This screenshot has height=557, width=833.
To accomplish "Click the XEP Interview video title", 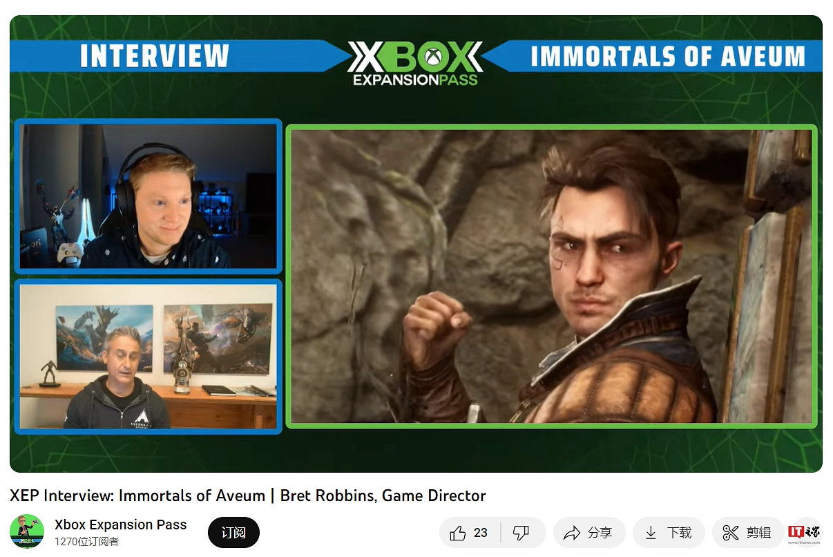I will pyautogui.click(x=247, y=495).
